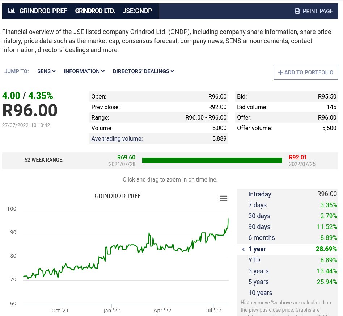Click the green 52 week range bar

click(x=212, y=161)
